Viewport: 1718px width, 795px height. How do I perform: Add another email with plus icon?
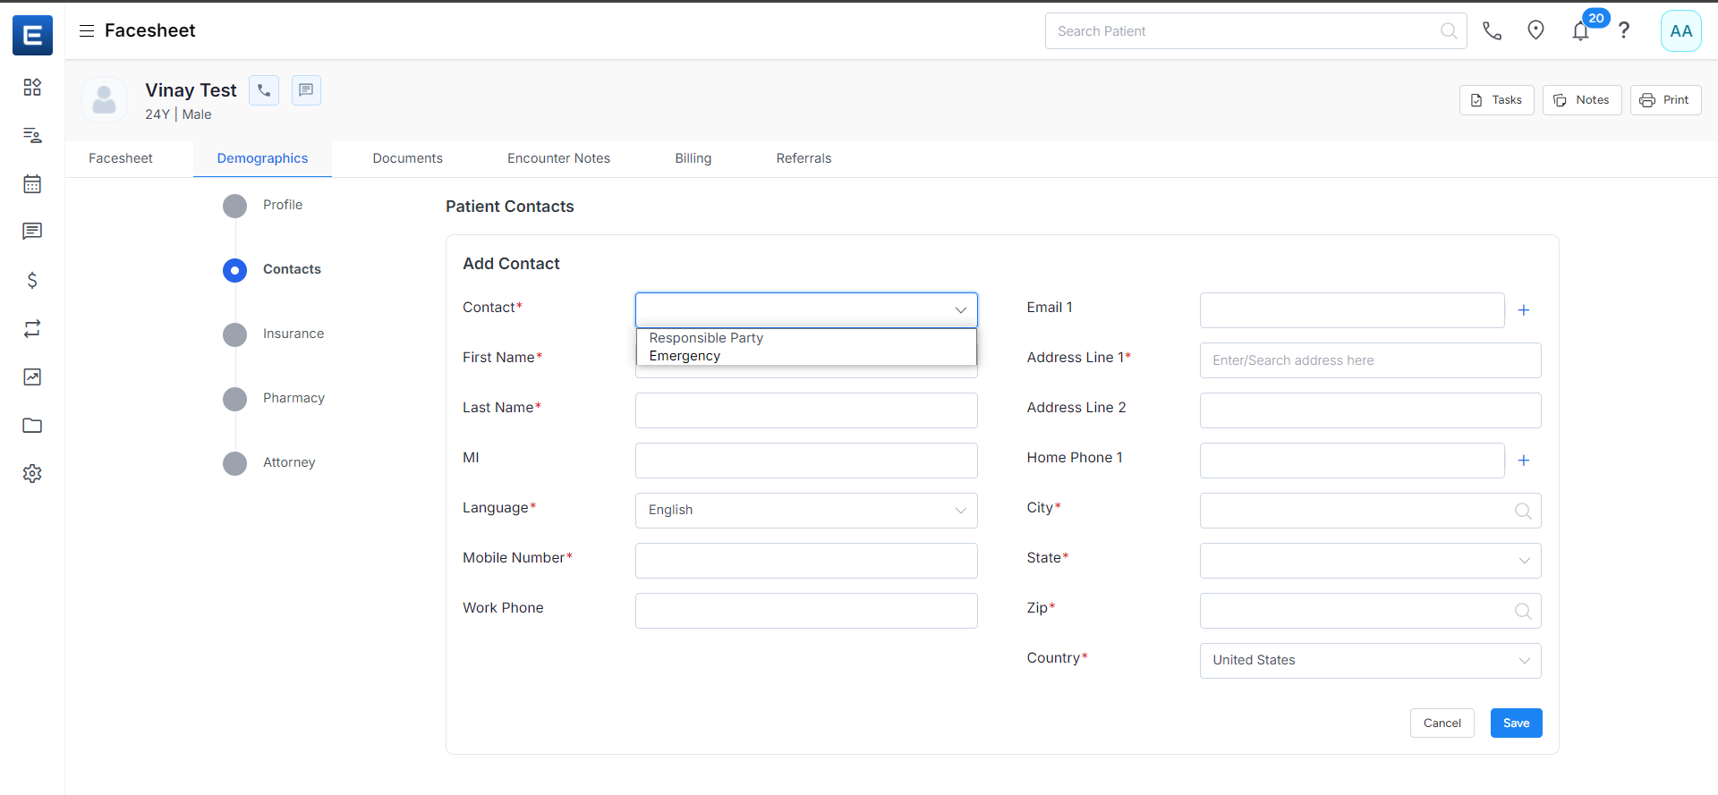tap(1524, 310)
